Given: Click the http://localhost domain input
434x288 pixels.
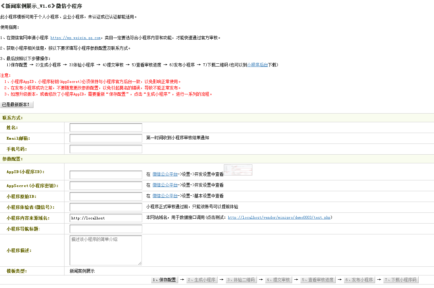Looking at the screenshot, I should (x=106, y=218).
